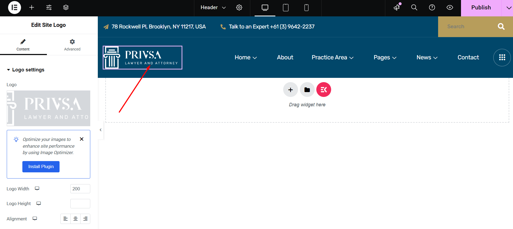Open the Pages menu dropdown
The image size is (513, 229).
[385, 57]
